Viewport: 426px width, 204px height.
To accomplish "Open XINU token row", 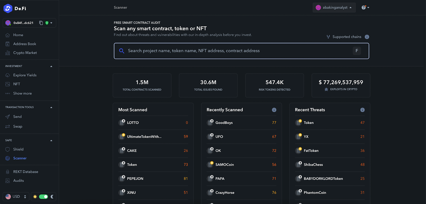I will point(153,193).
